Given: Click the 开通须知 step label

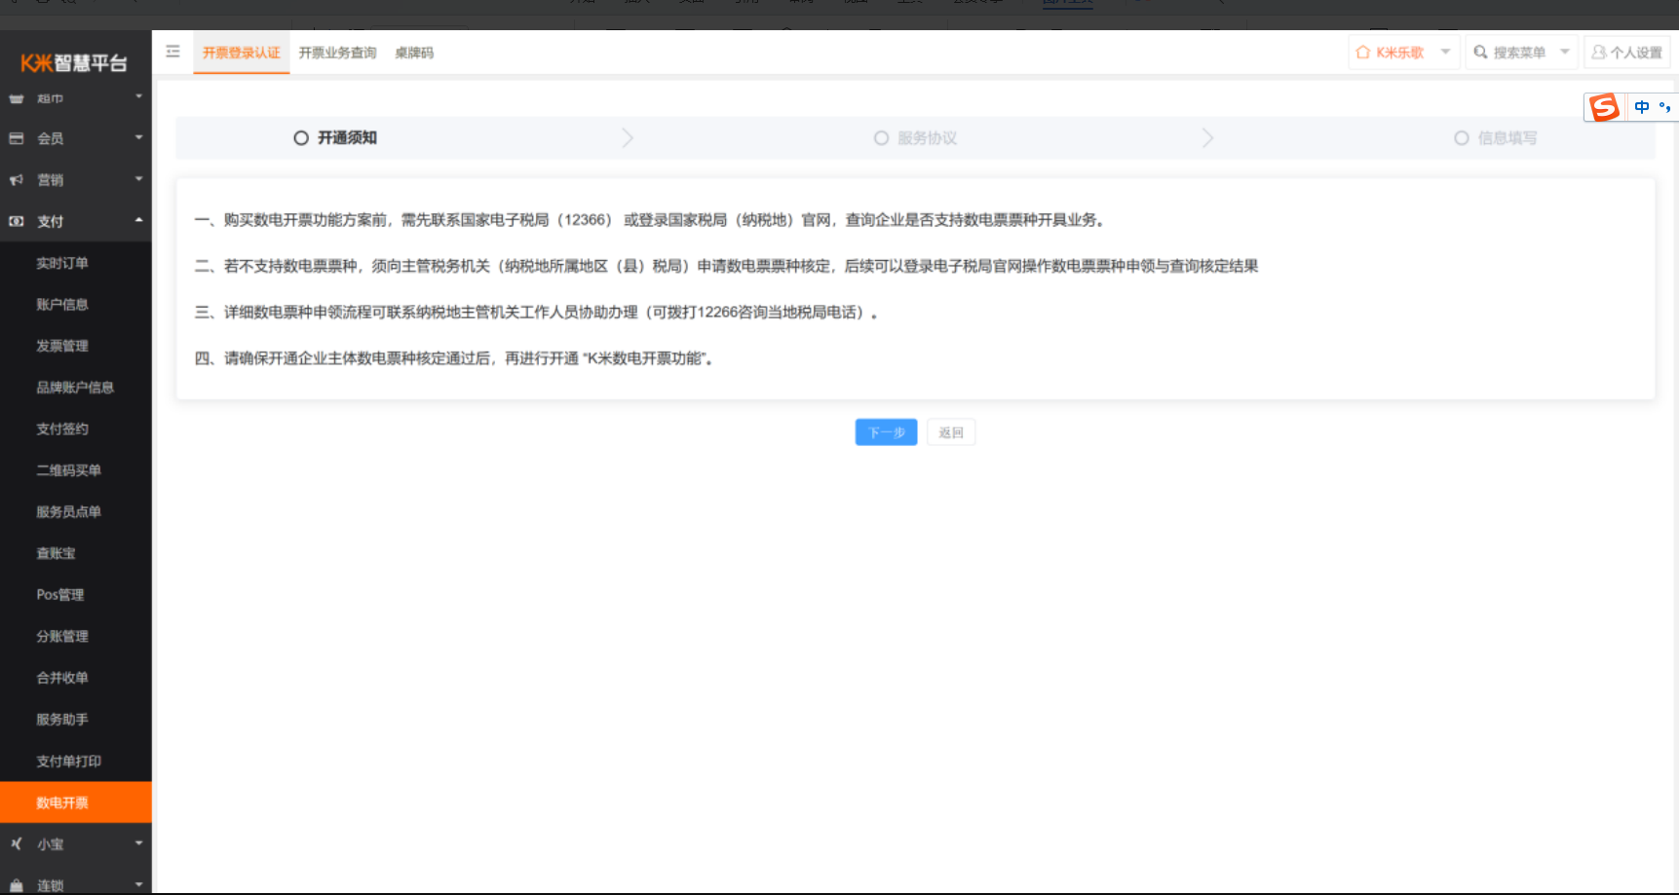Looking at the screenshot, I should (347, 138).
